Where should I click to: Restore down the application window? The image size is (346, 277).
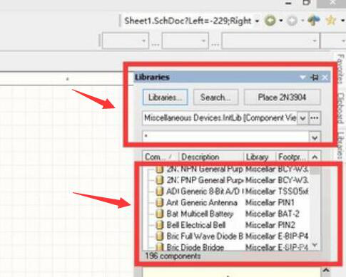(307, 3)
